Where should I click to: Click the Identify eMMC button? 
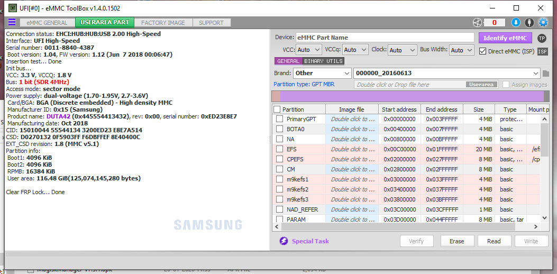coord(505,38)
